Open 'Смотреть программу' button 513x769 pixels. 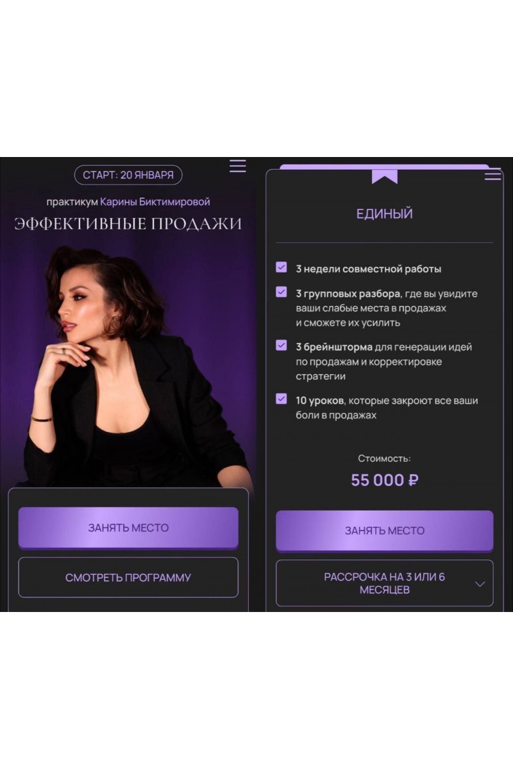128,577
